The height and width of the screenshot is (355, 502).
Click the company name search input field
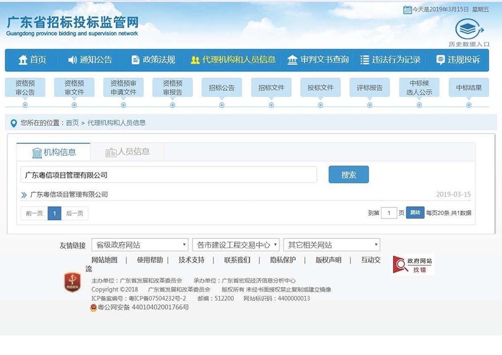[168, 175]
